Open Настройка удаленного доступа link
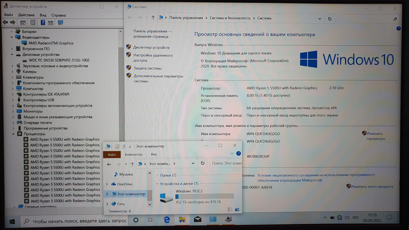Viewport: 409px width, 230px height. point(153,58)
